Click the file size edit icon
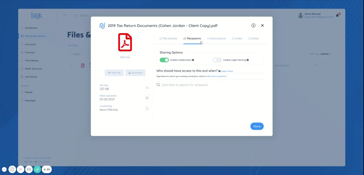Viewport: 364px width, 175px height. click(x=147, y=87)
